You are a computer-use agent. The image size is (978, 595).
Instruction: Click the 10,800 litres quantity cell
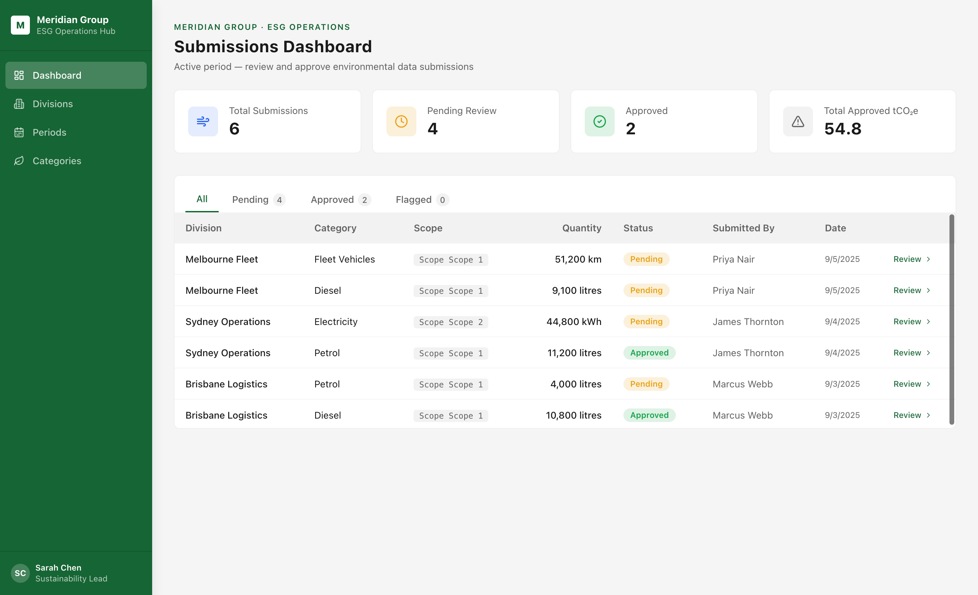coord(574,415)
